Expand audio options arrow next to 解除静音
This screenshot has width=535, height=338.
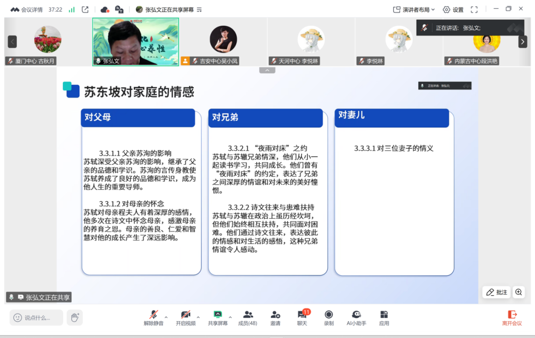(x=166, y=317)
